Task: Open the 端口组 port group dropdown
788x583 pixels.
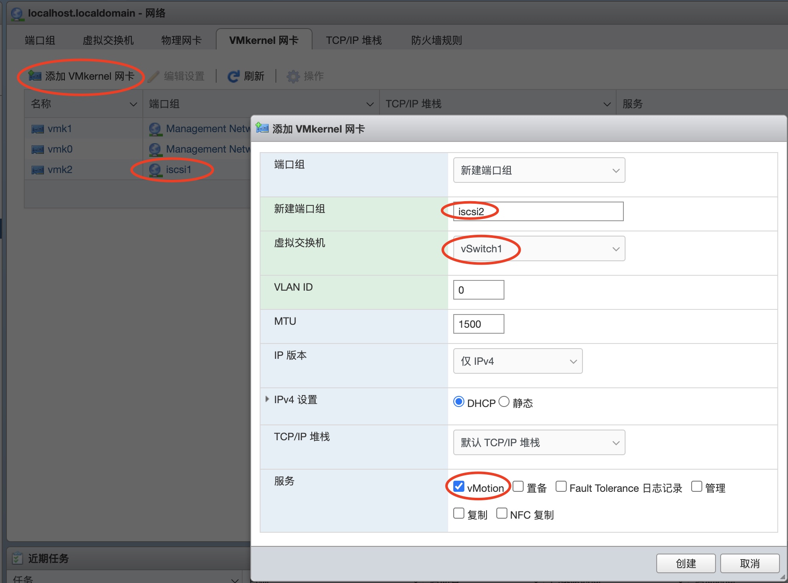Action: tap(539, 170)
